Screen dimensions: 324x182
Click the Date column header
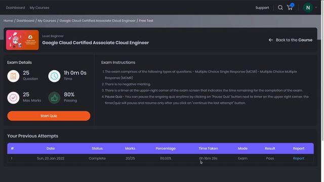tap(51, 148)
